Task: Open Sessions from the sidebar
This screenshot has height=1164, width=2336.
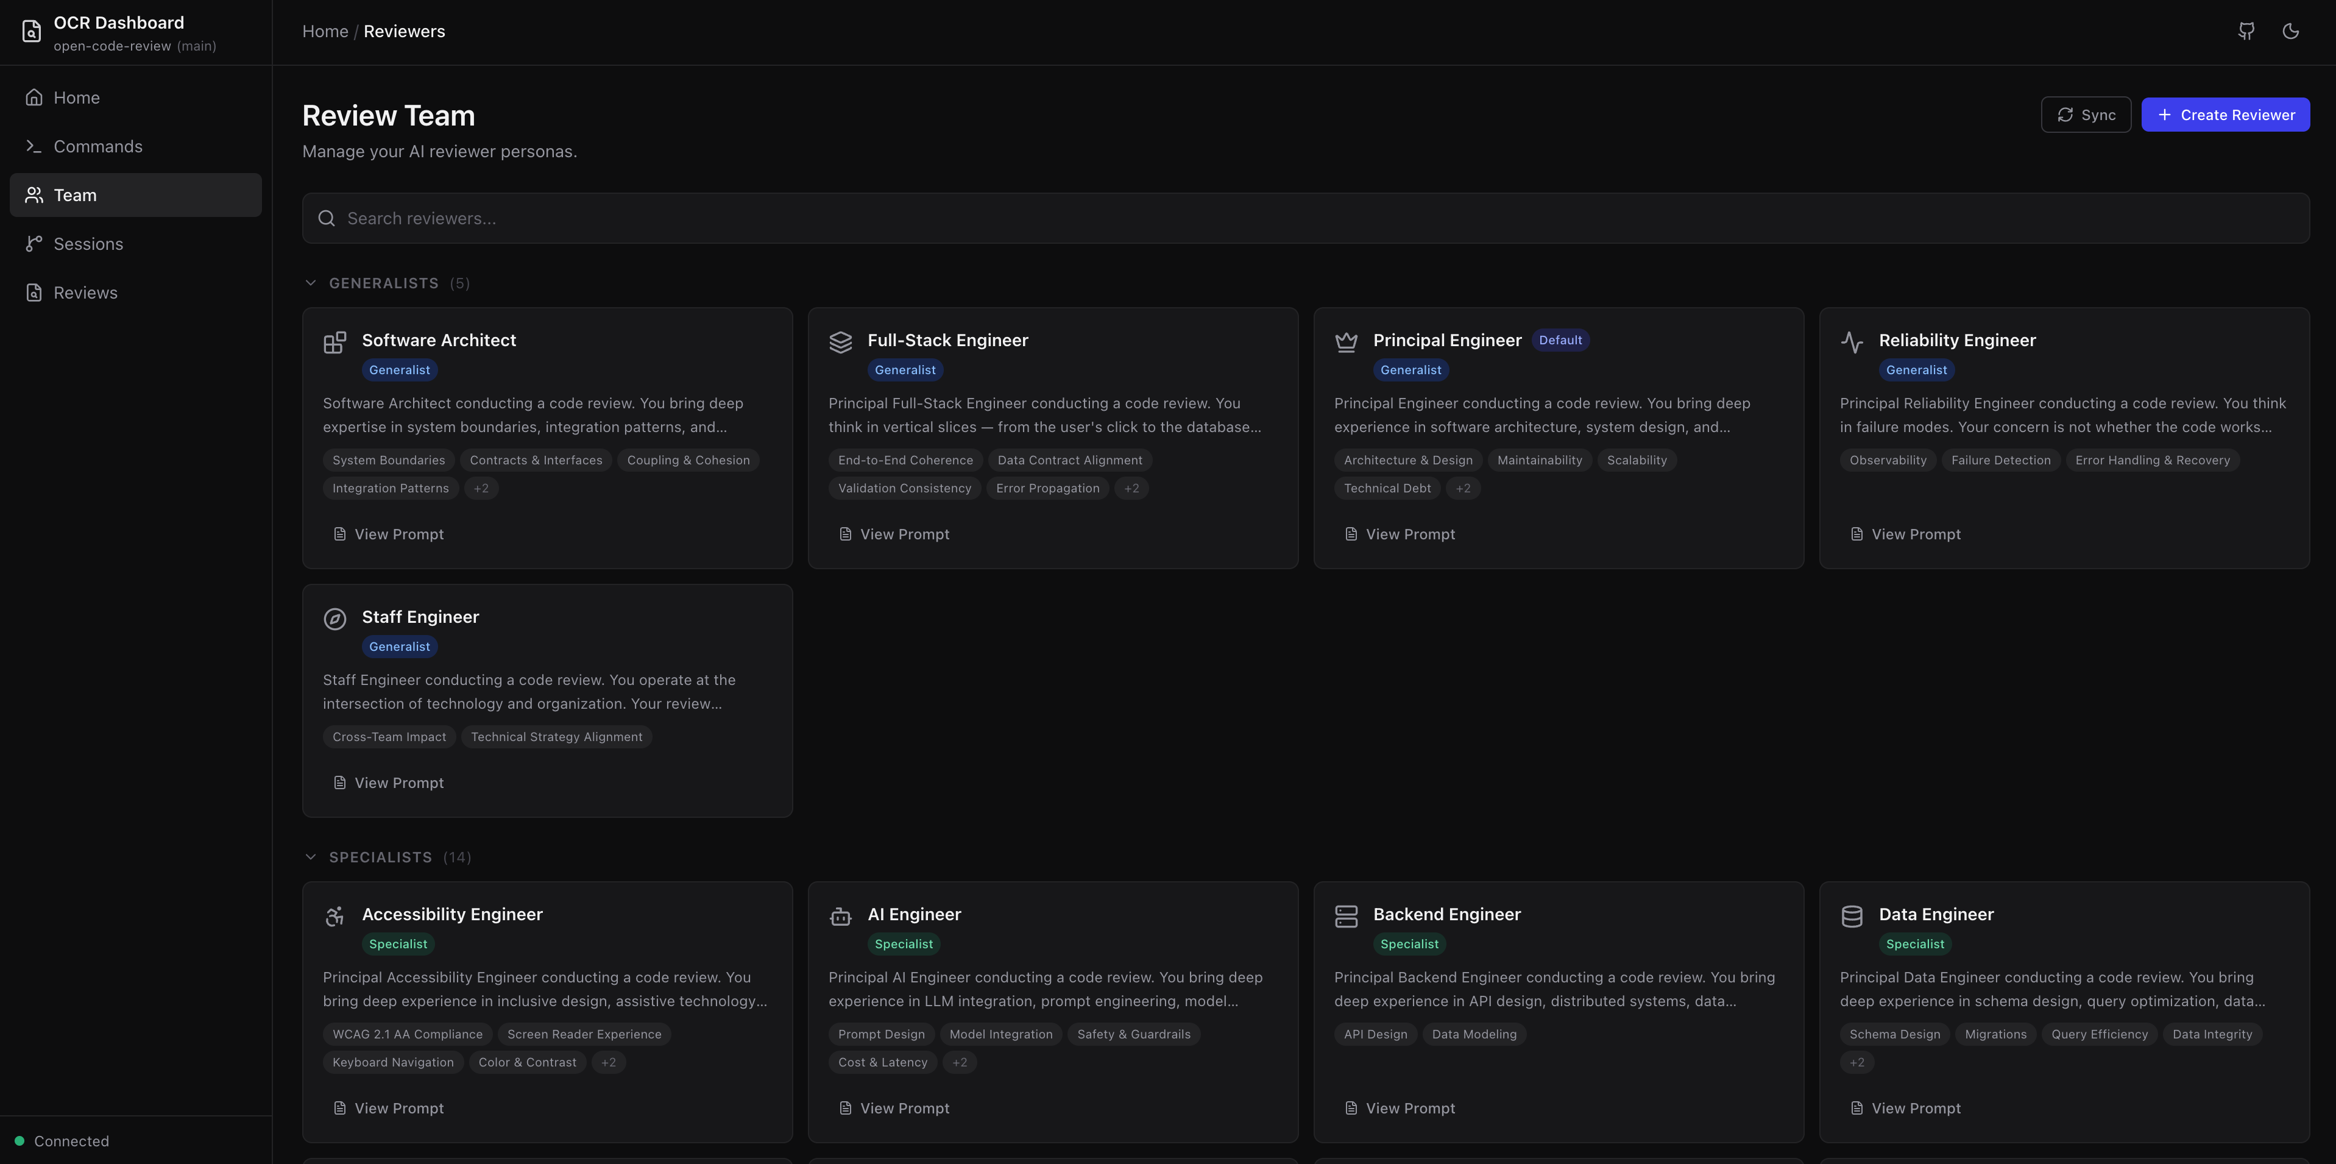Action: (x=87, y=243)
